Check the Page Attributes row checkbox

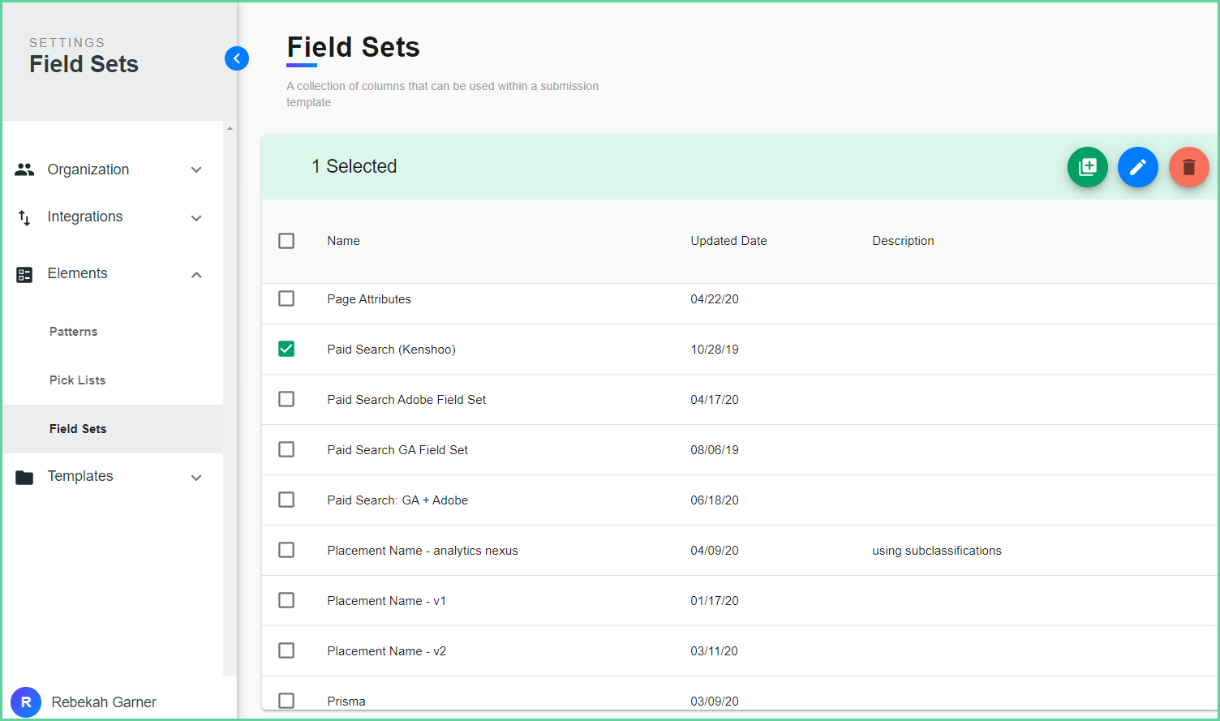coord(286,298)
